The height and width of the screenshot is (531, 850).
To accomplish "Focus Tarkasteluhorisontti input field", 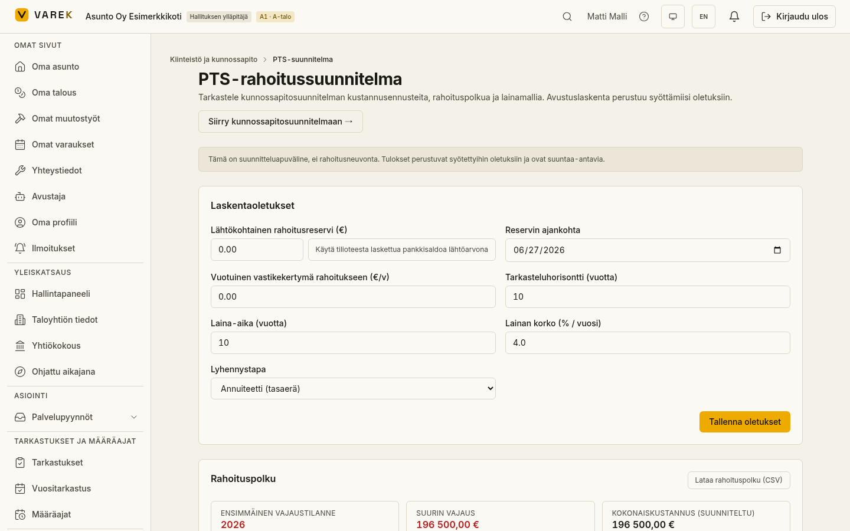I will click(x=648, y=297).
